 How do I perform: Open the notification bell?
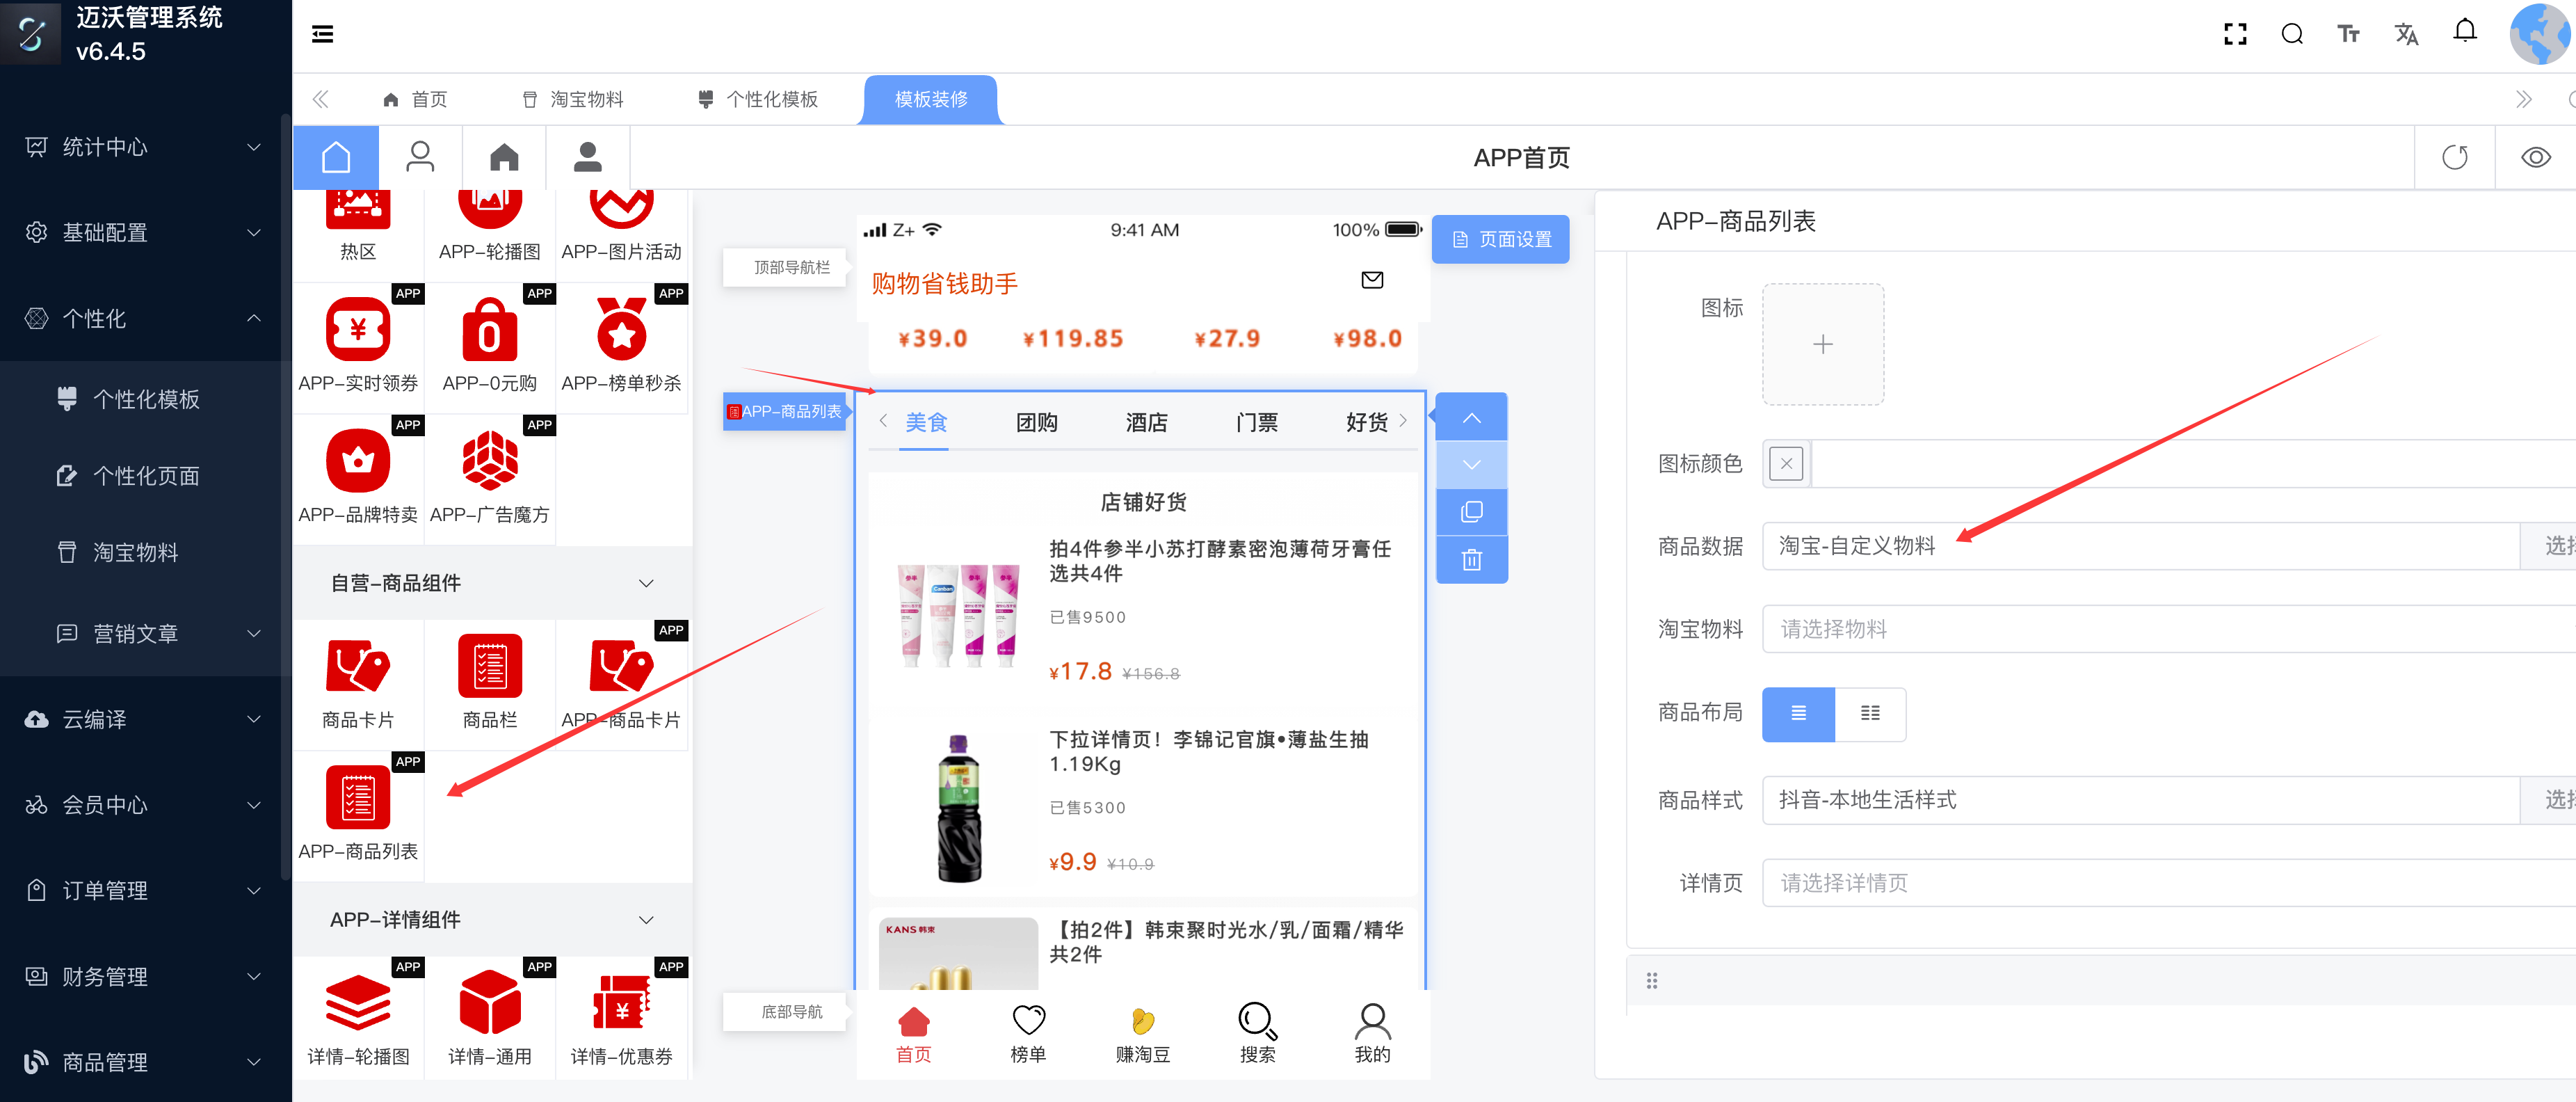[x=2464, y=32]
